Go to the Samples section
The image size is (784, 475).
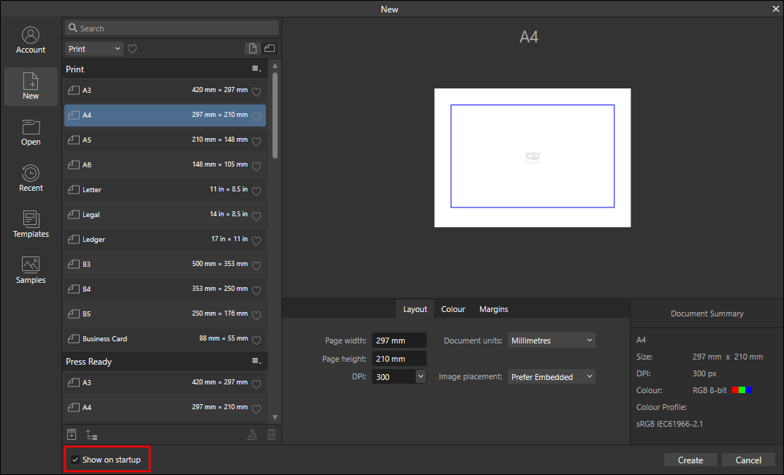pyautogui.click(x=31, y=271)
